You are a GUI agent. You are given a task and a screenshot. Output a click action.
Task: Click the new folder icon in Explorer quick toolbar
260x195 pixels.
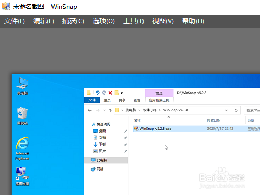[x=116, y=93]
